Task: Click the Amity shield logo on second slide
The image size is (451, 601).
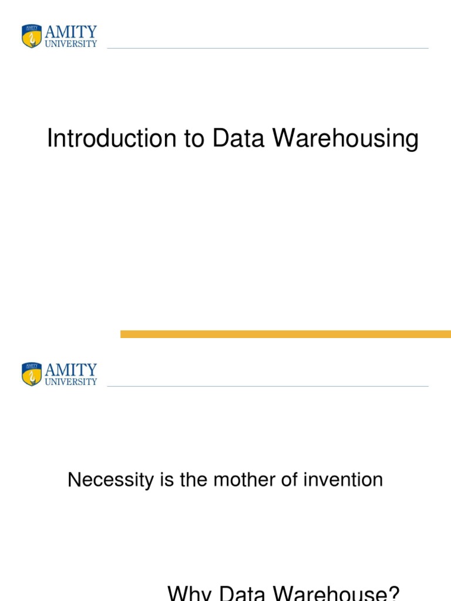Action: click(32, 374)
